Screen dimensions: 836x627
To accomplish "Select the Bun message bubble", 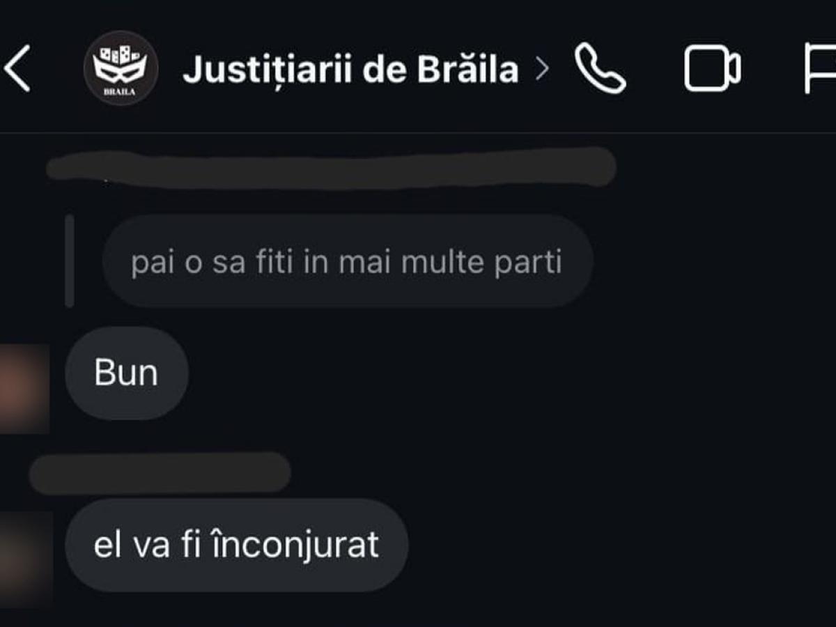I will (x=127, y=373).
